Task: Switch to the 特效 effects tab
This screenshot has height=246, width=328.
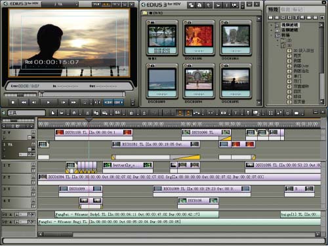Action: coord(273,9)
